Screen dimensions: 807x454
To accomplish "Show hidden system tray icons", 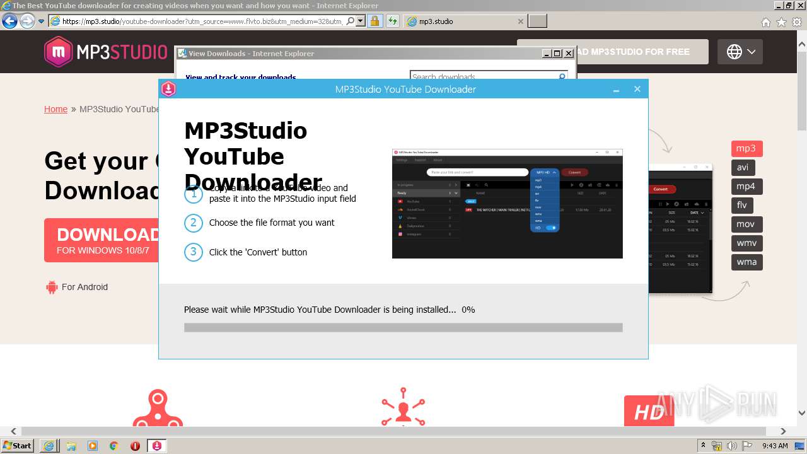I will [703, 446].
